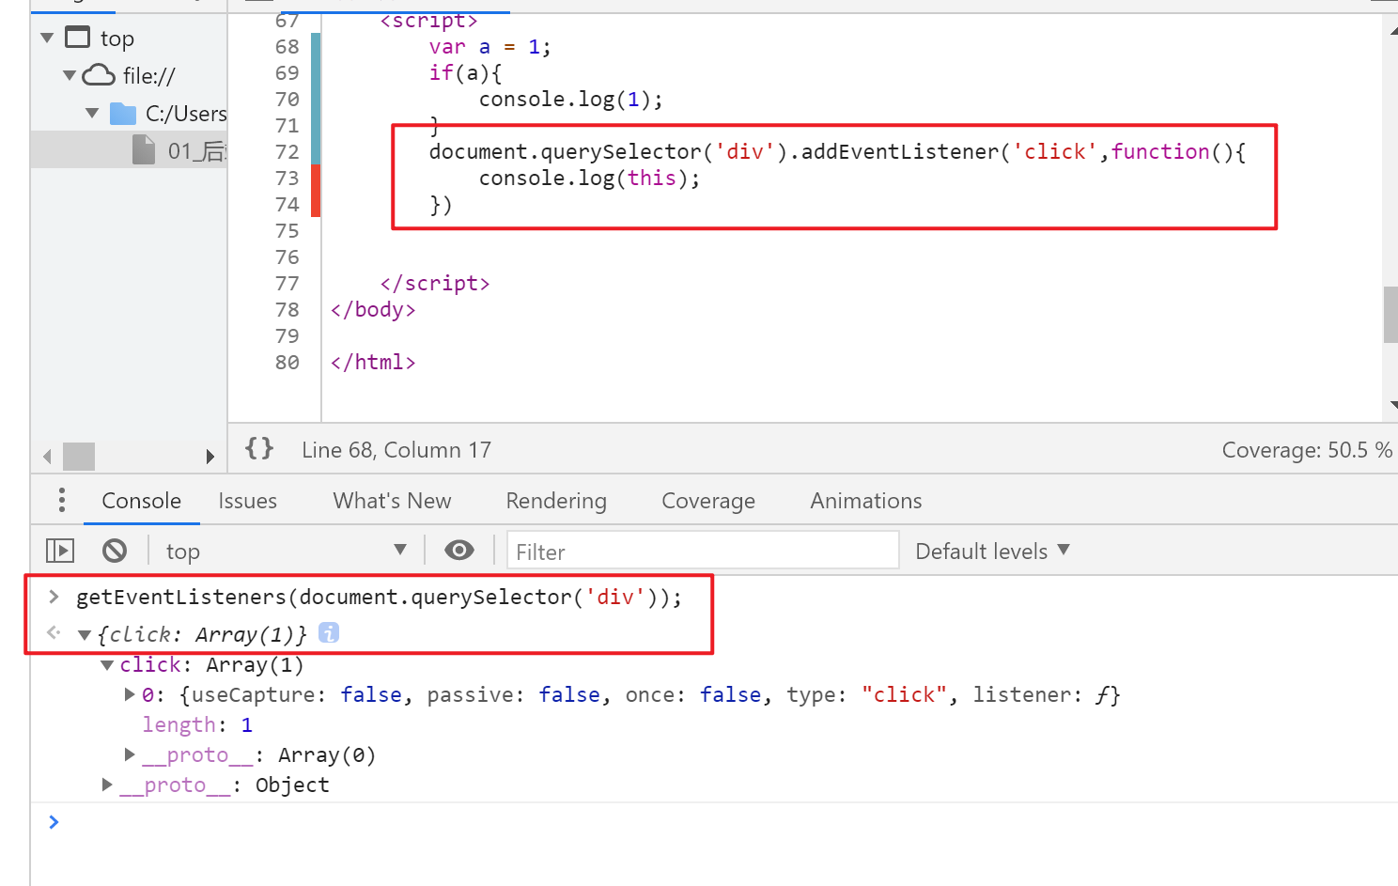Click the getEventListeners command in console
1398x886 pixels.
pos(380,597)
